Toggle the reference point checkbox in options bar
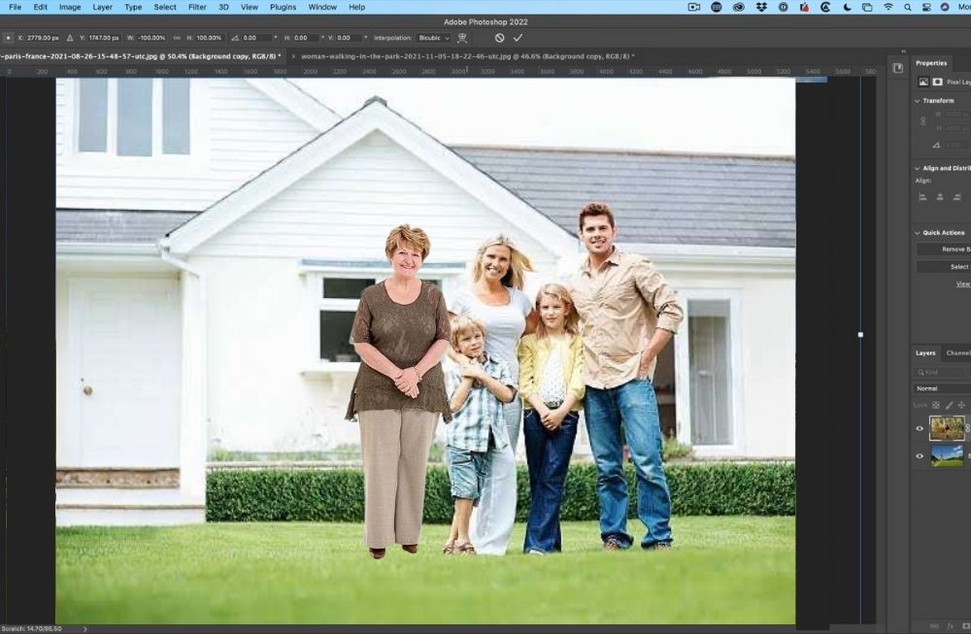 pos(8,38)
